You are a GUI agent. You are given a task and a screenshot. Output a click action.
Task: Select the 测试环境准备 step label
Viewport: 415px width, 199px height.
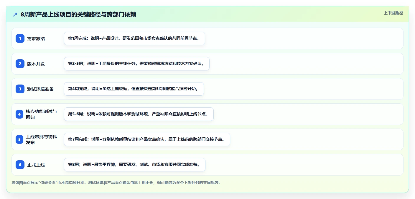click(40, 89)
